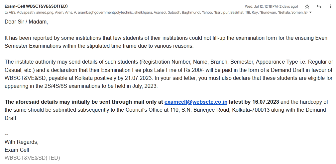Click the Reply arrow icon
The height and width of the screenshot is (164, 336).
(319, 6)
